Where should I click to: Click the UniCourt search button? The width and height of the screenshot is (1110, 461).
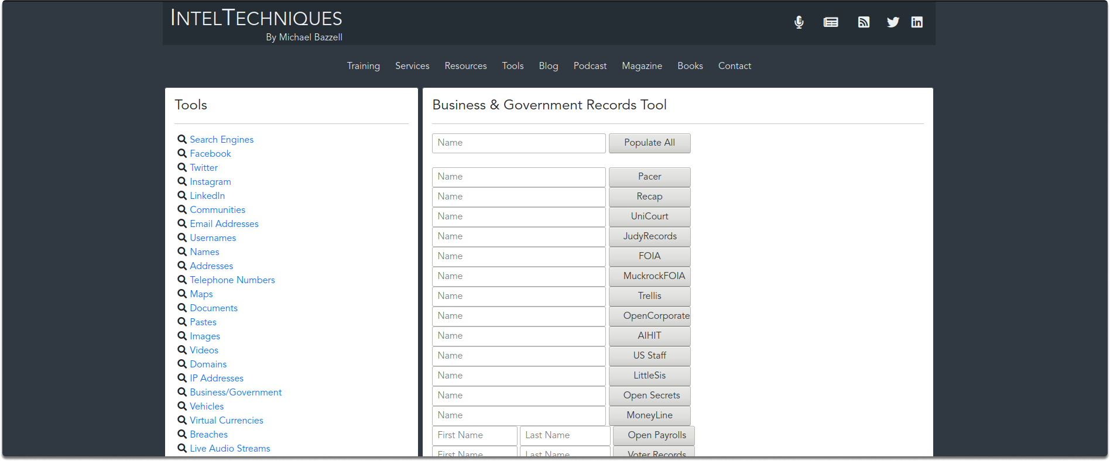click(650, 216)
